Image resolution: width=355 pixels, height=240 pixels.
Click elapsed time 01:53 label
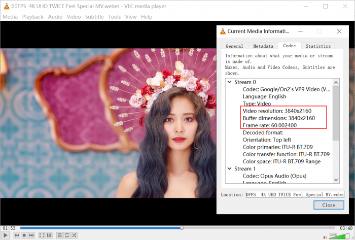(9, 228)
